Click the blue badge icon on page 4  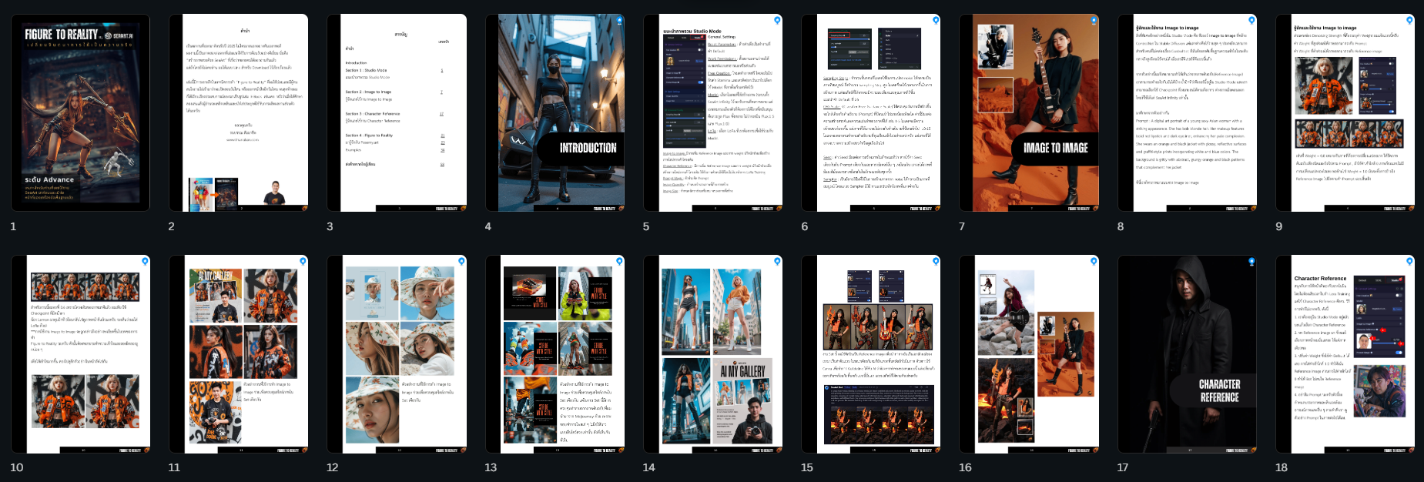pyautogui.click(x=619, y=20)
